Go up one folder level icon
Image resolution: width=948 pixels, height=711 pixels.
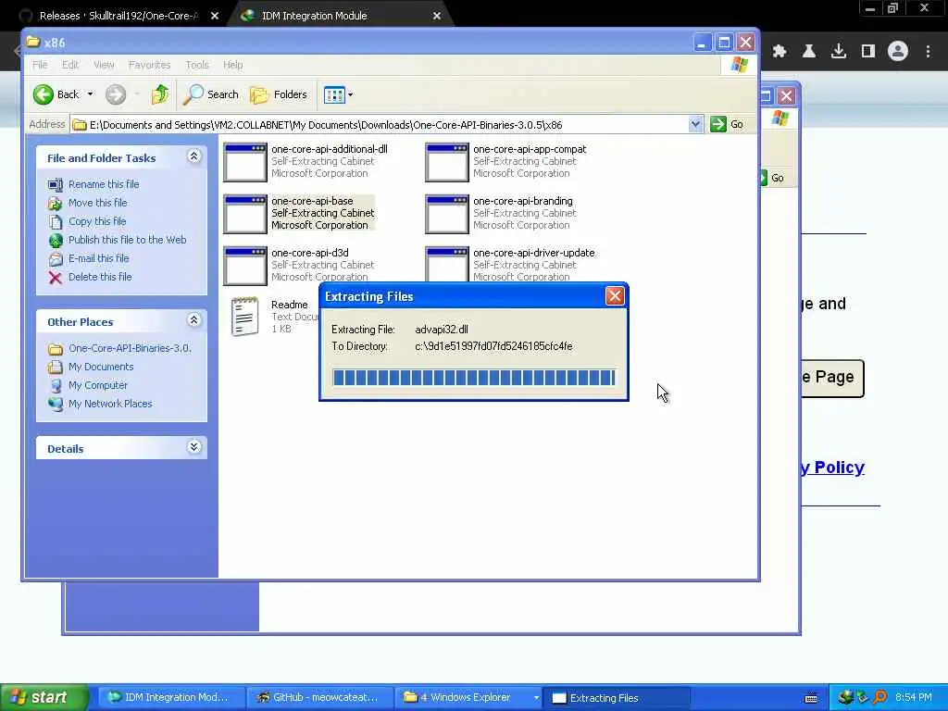(160, 94)
